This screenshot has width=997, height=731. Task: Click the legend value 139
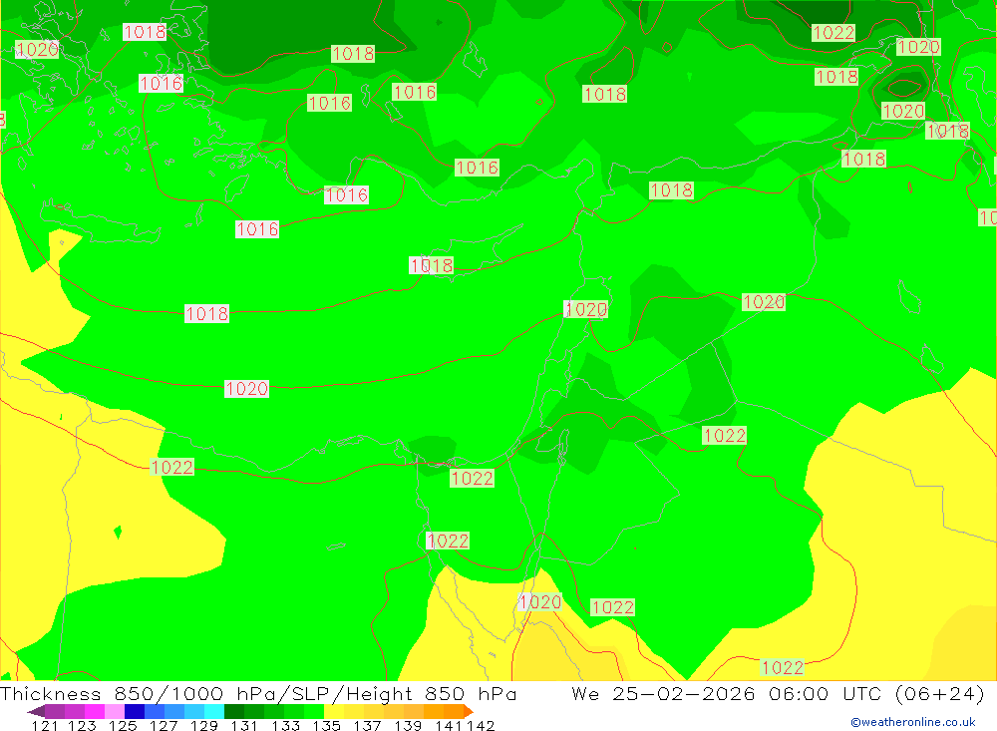[x=408, y=725]
